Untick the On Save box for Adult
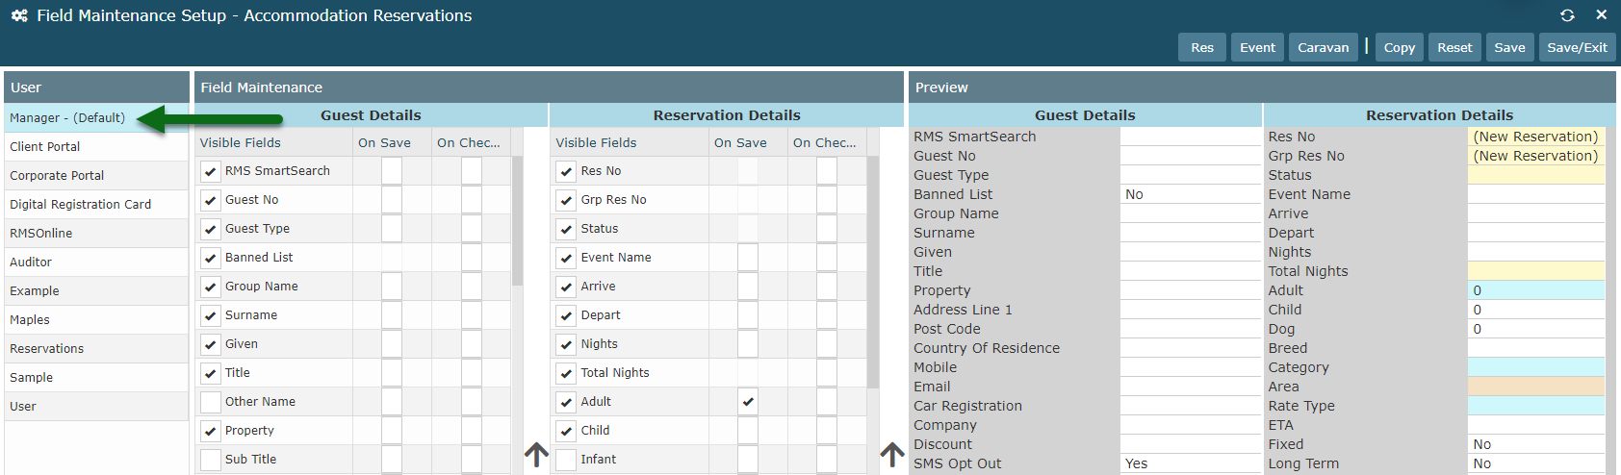 (x=748, y=402)
